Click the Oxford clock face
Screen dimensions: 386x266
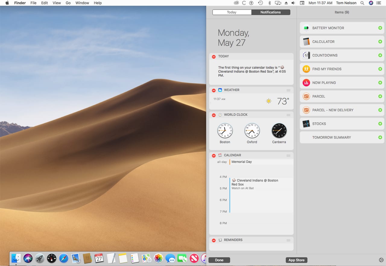pyautogui.click(x=252, y=131)
